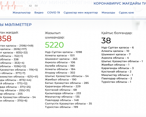The width and height of the screenshot is (146, 117).
Task: Select row Шығыс Қазақстан облысы – 54
Action: pyautogui.click(x=67, y=76)
